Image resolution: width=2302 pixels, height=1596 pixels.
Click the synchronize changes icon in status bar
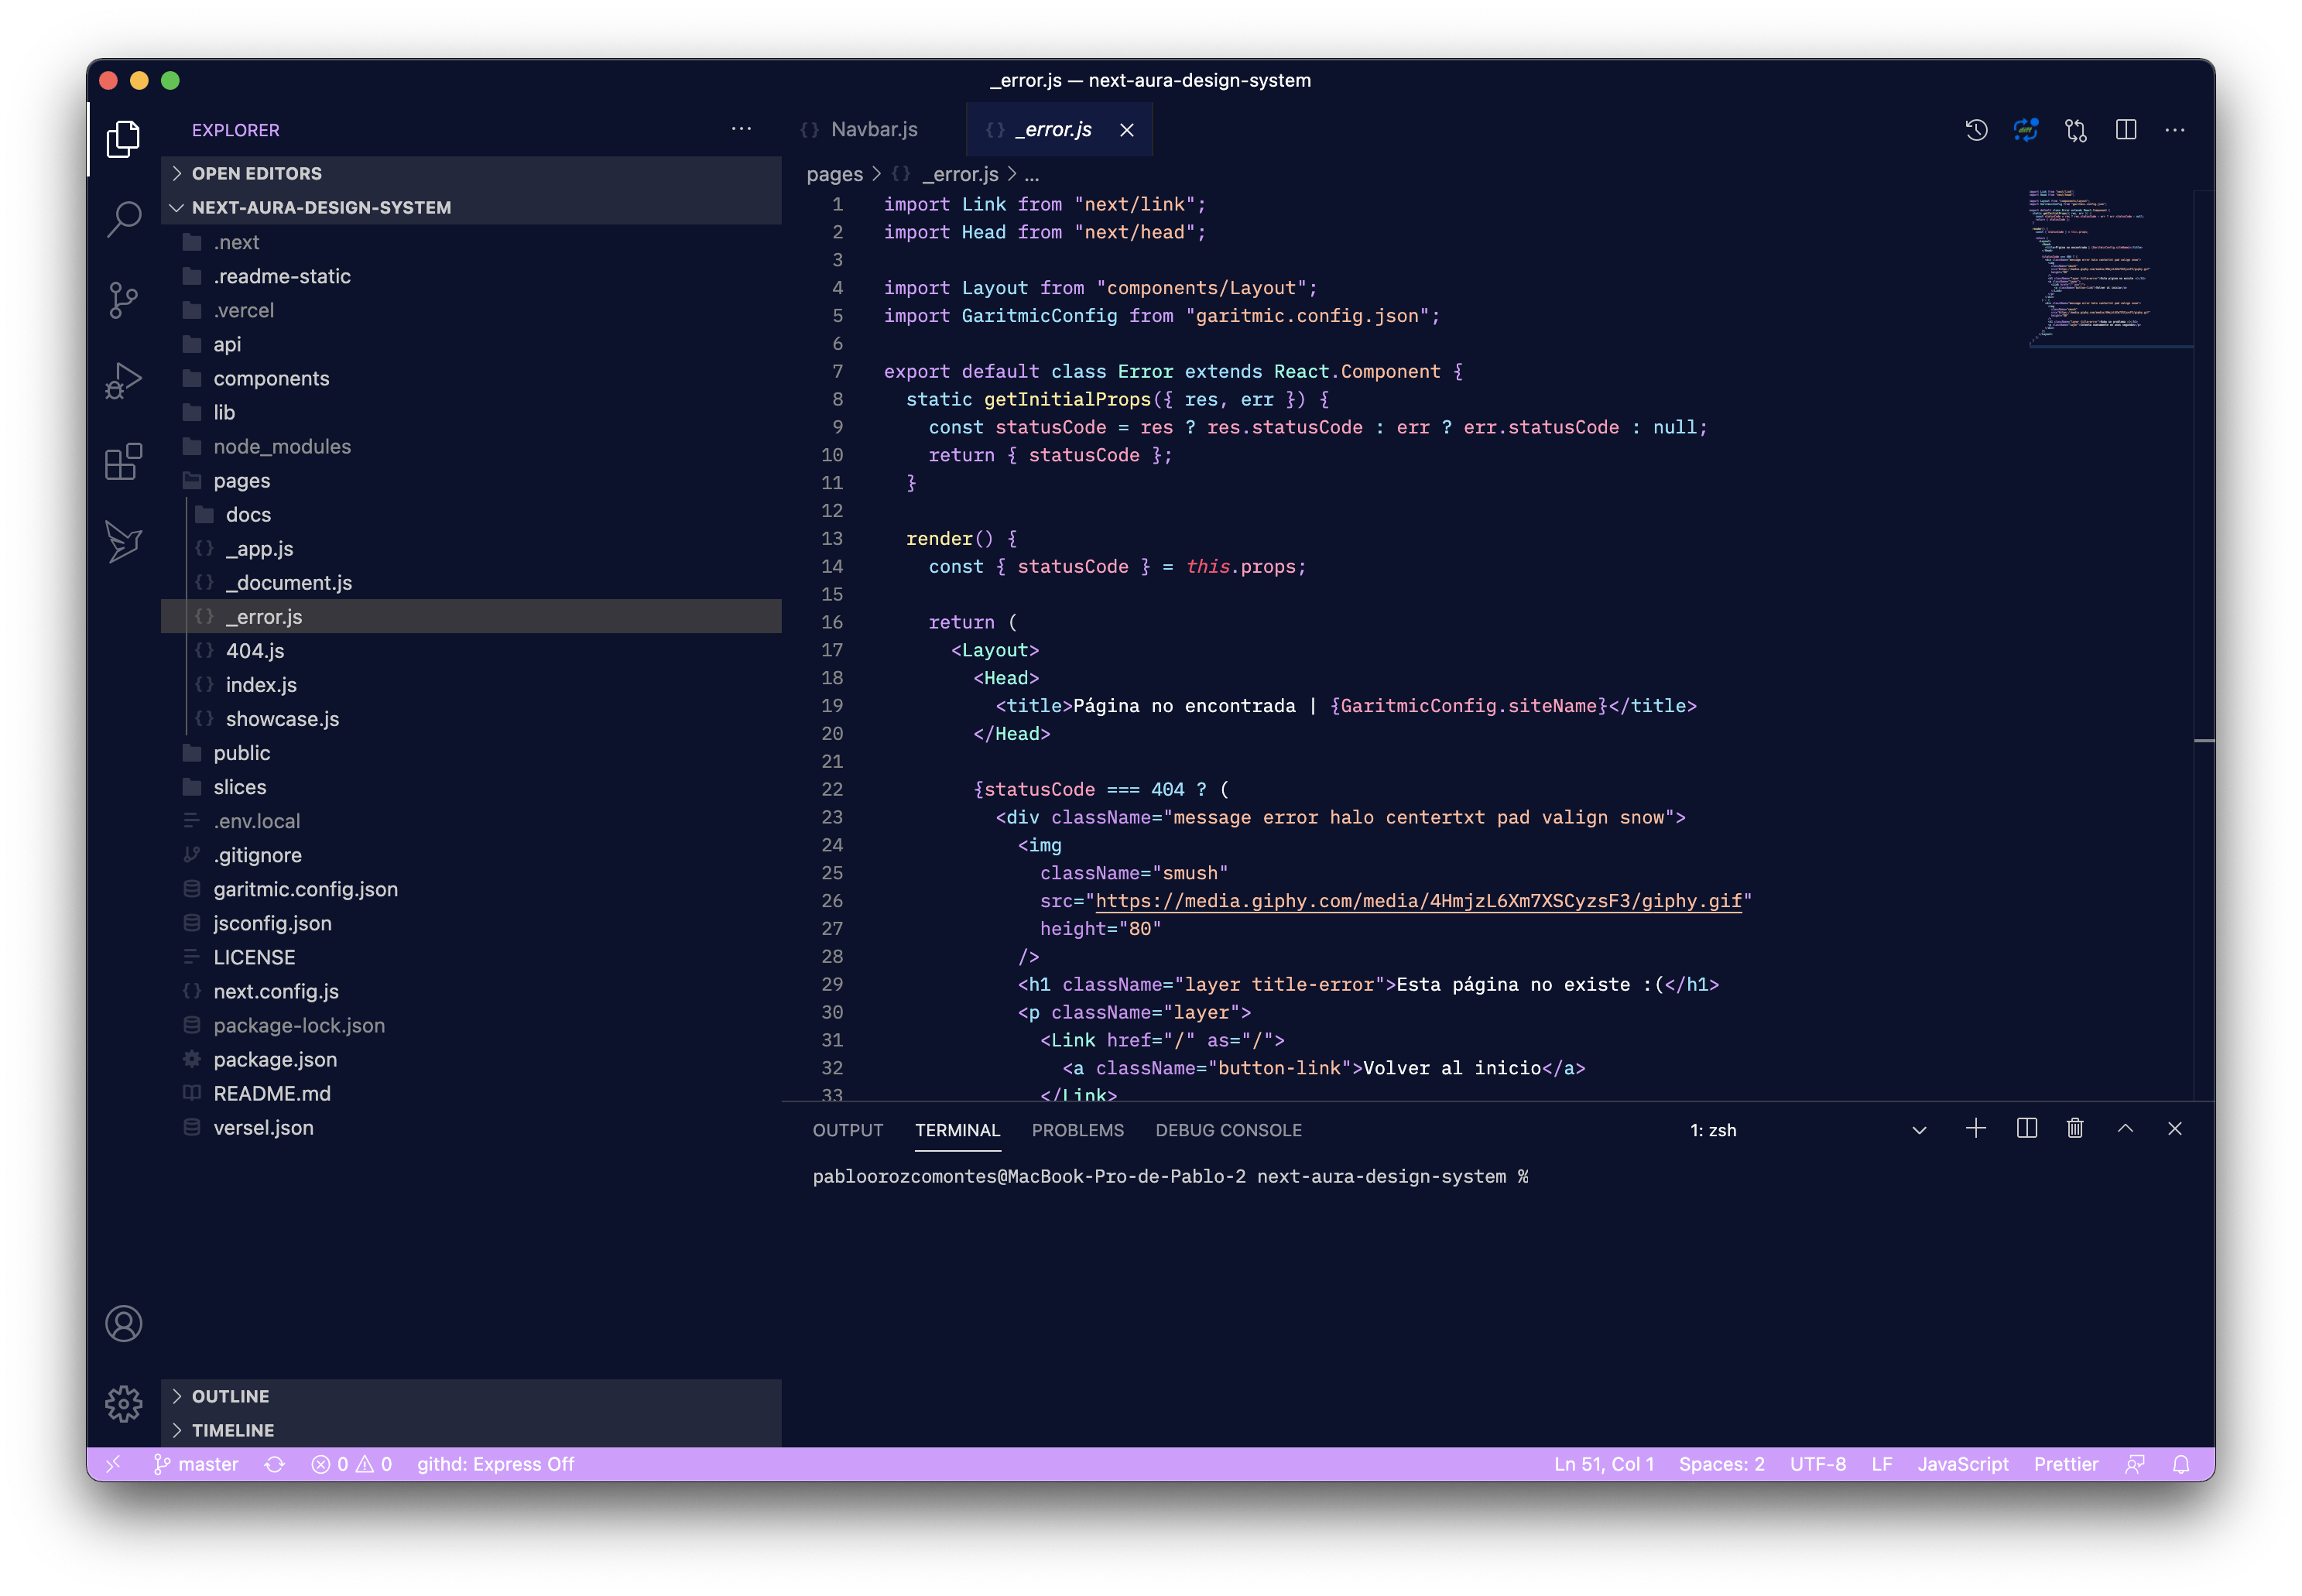275,1464
